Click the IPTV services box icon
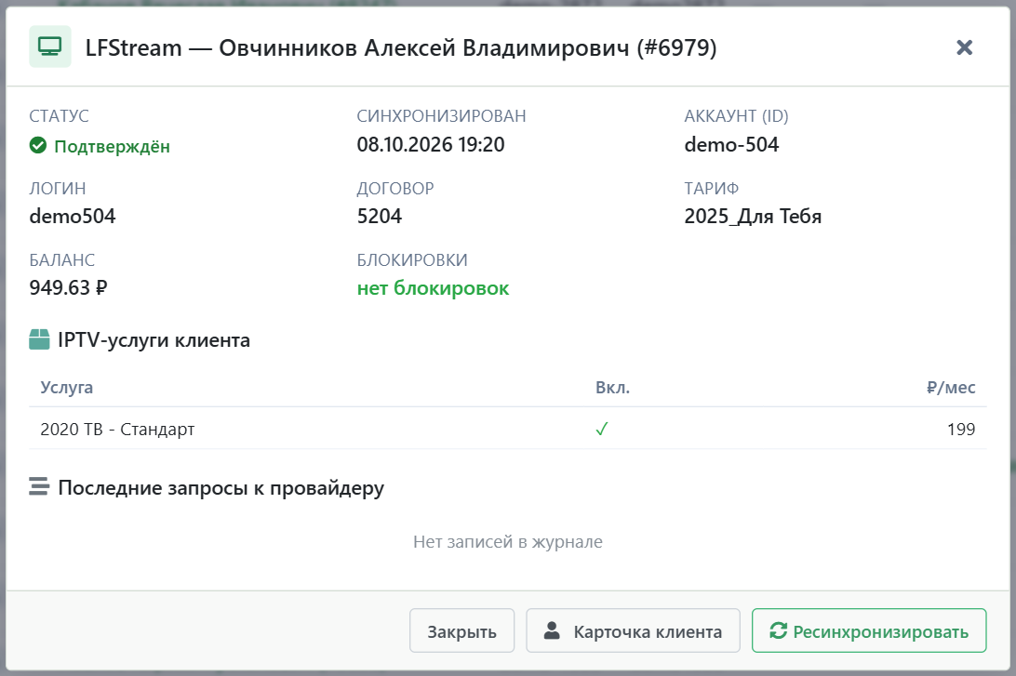This screenshot has height=676, width=1016. coord(39,339)
